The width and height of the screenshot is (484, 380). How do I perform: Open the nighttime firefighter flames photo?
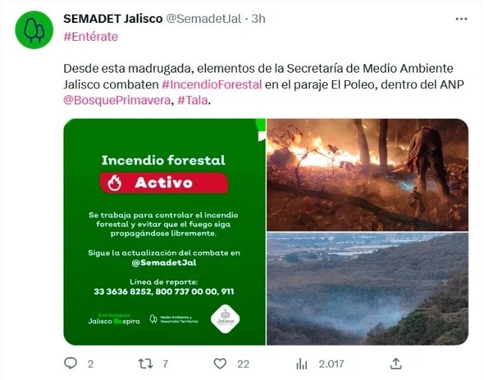coord(368,175)
